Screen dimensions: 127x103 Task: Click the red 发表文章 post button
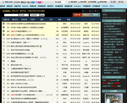point(77,15)
